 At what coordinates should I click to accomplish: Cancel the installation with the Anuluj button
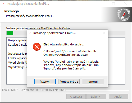coord(119,97)
